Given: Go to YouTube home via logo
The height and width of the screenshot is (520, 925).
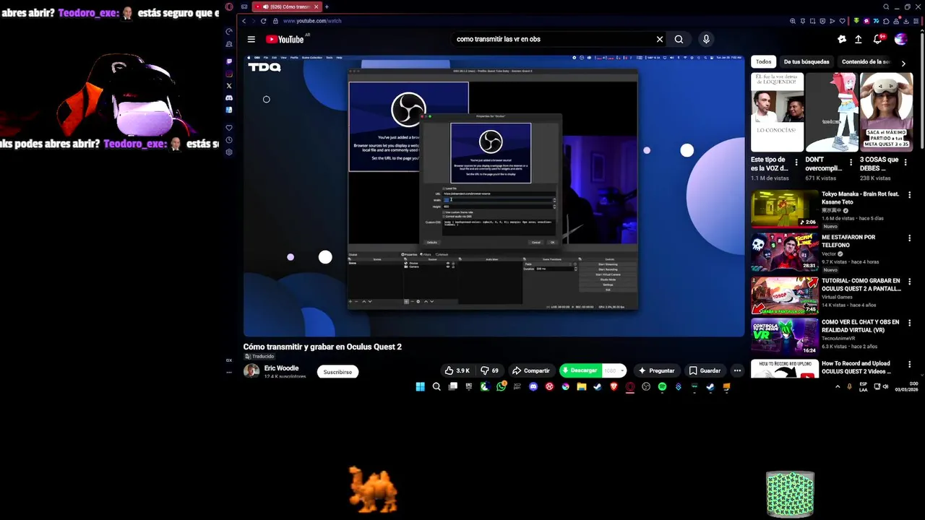Looking at the screenshot, I should pyautogui.click(x=285, y=40).
